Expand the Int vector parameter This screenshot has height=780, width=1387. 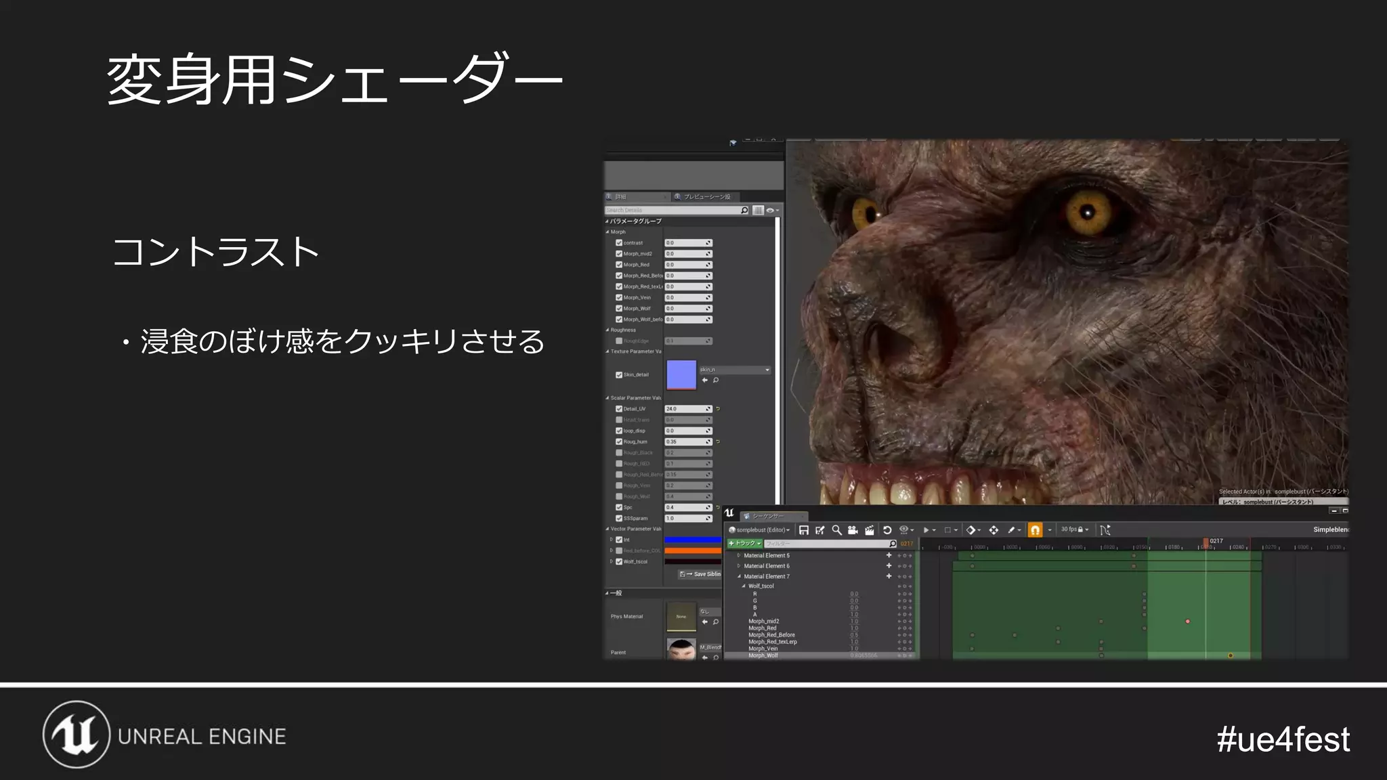(612, 540)
